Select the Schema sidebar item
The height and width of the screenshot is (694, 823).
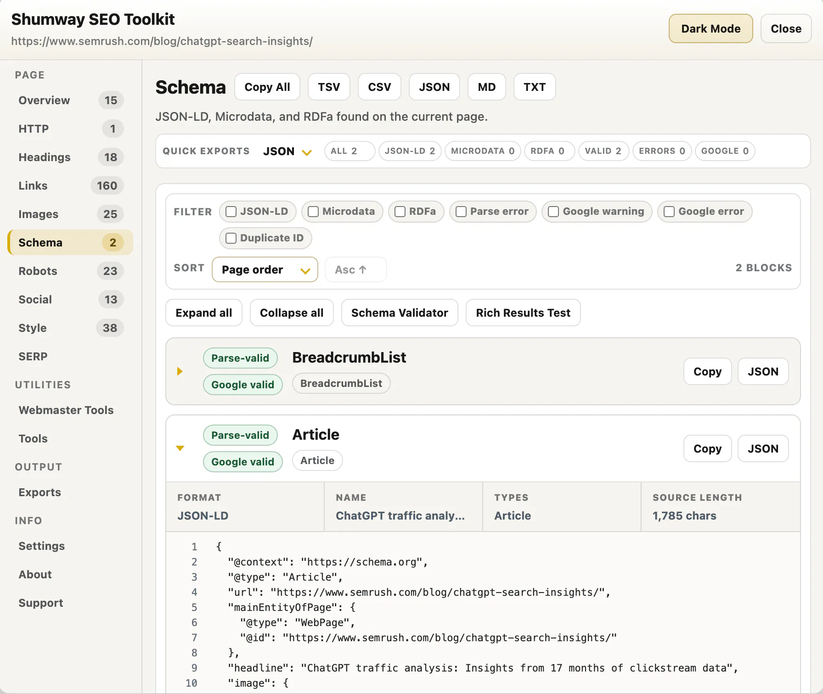pos(70,243)
